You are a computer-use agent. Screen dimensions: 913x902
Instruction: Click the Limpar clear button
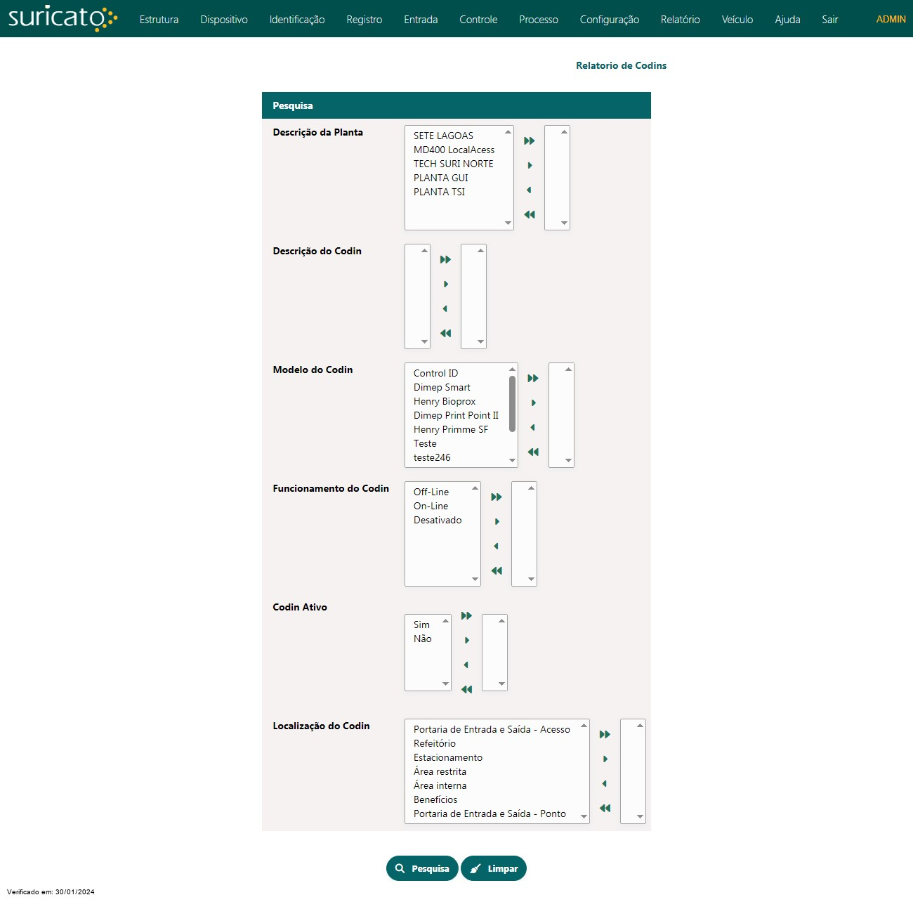click(494, 868)
